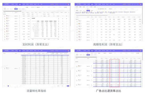Click the shopping cart icon in the 广告占比 screenshot top bar

pos(137,51)
